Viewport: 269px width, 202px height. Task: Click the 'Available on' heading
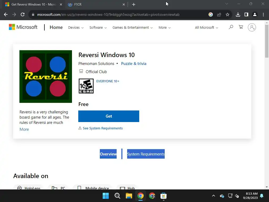click(x=31, y=176)
